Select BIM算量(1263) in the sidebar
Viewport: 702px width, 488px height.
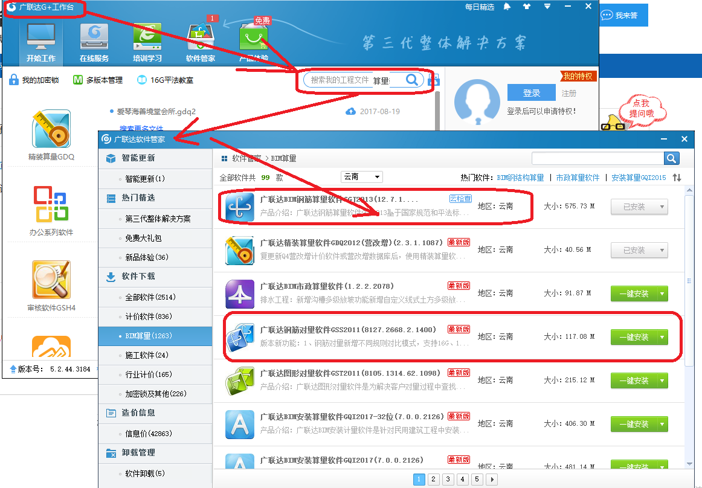click(155, 336)
